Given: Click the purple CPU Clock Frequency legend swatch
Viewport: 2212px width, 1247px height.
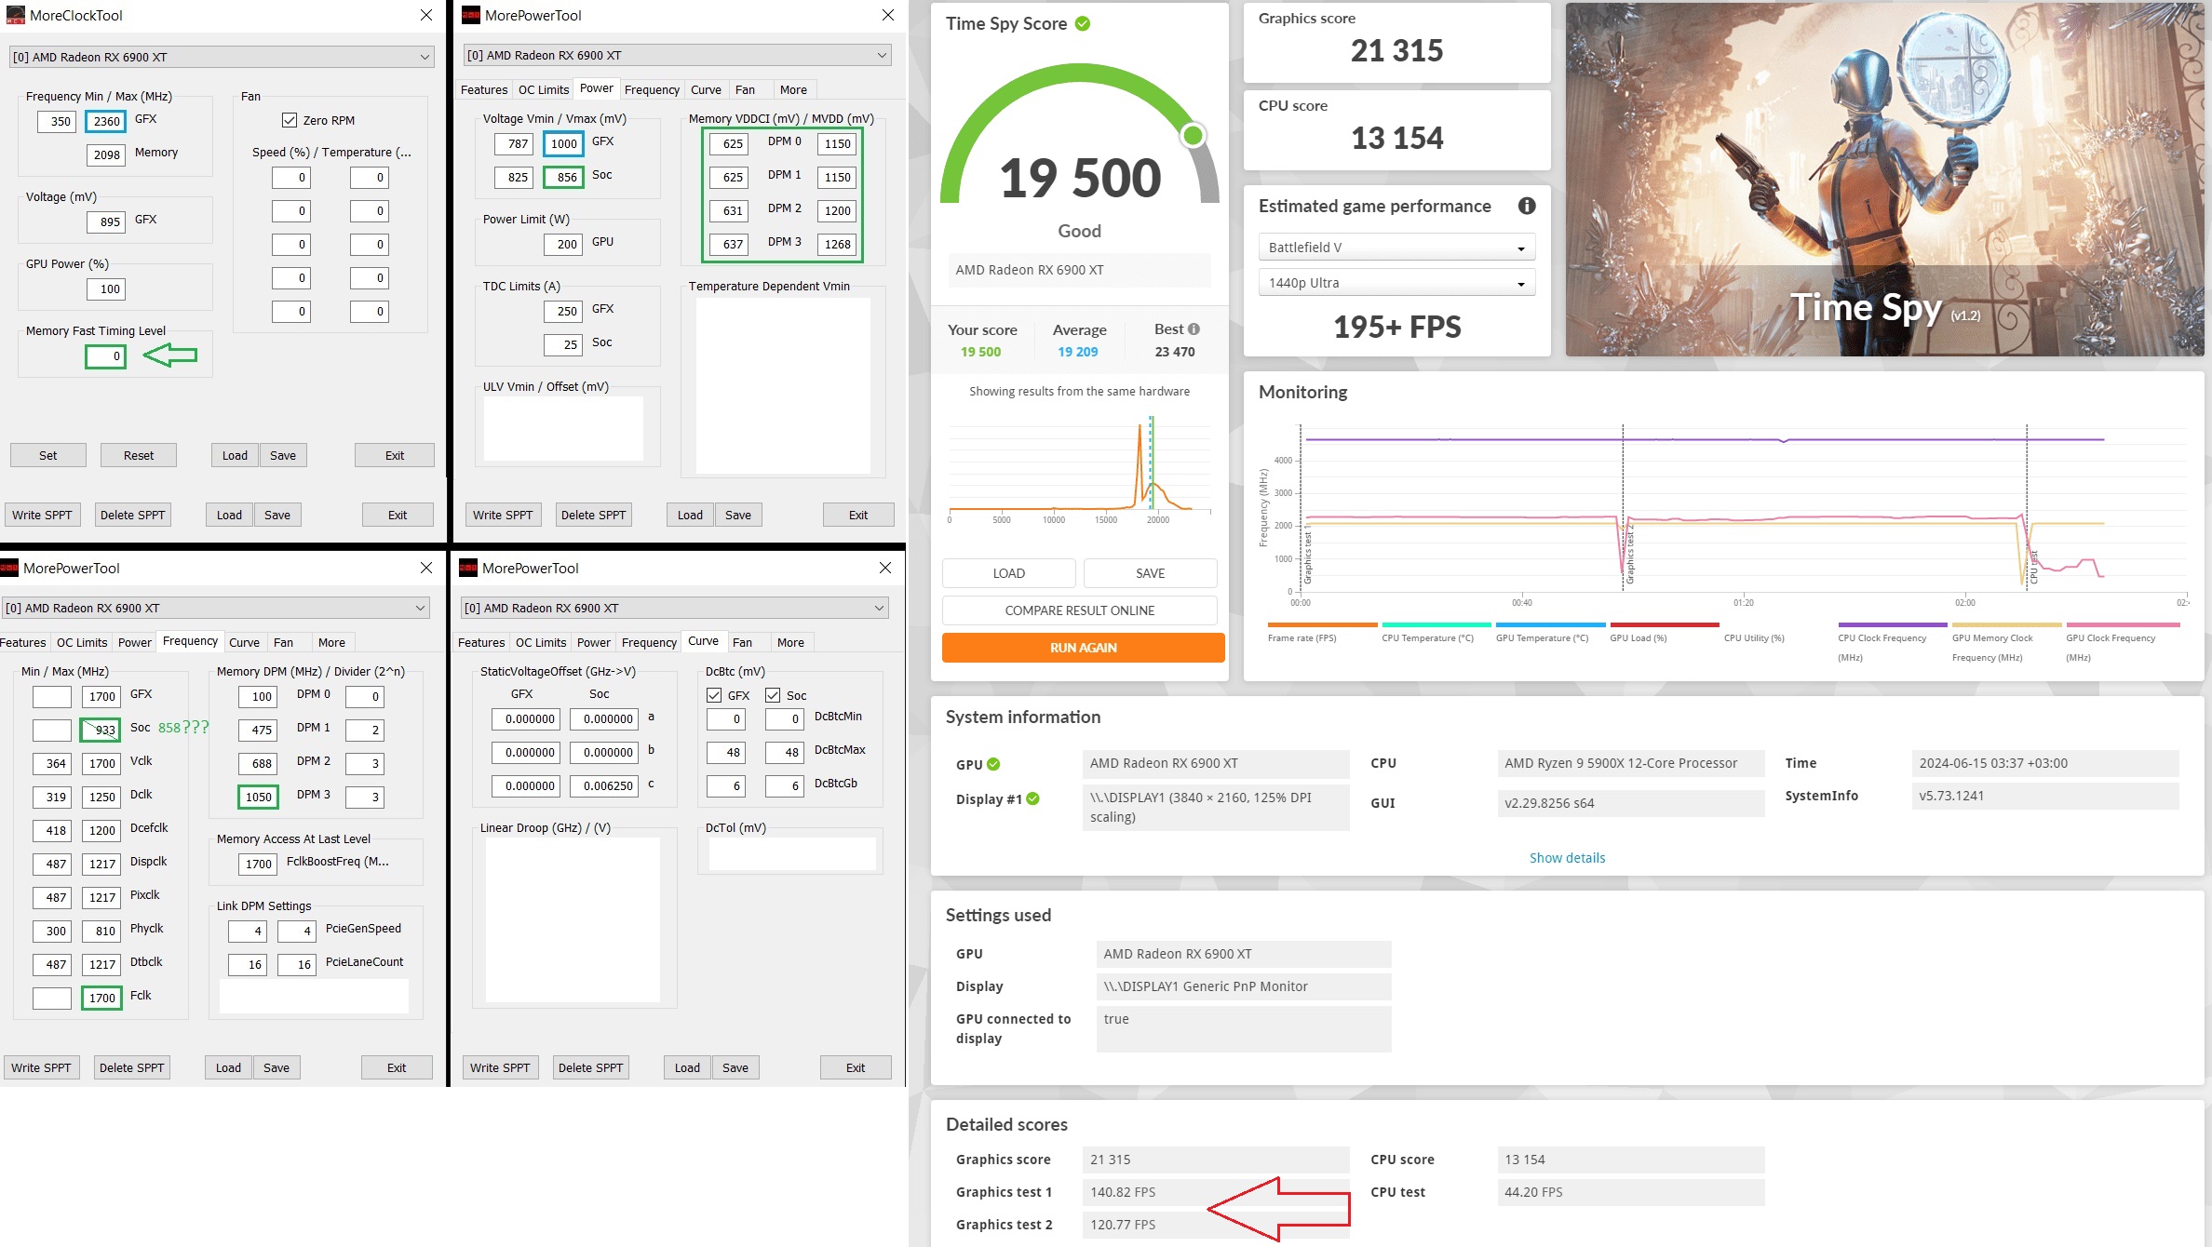Looking at the screenshot, I should (1892, 624).
